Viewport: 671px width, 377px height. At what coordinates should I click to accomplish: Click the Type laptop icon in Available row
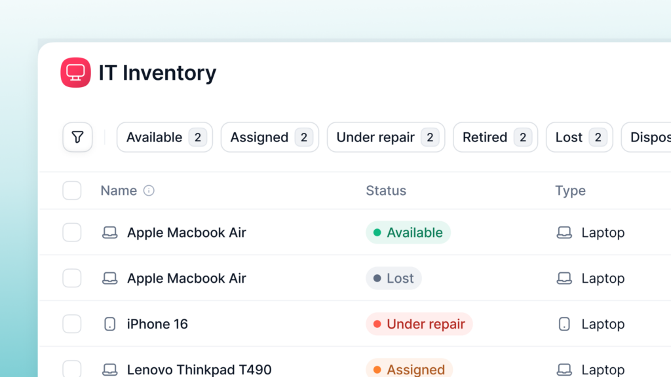pos(564,233)
